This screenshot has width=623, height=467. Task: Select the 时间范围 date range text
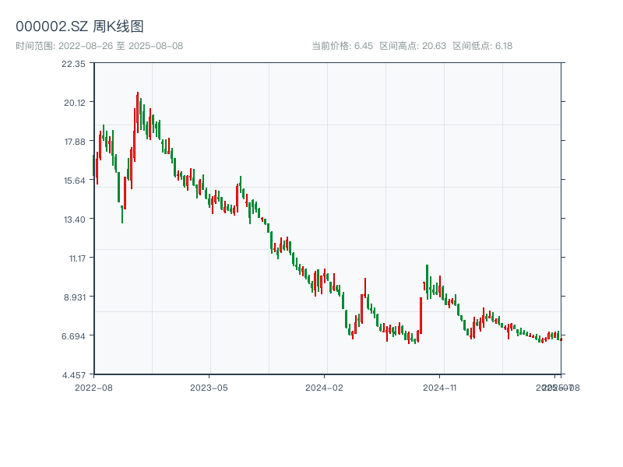(x=99, y=46)
